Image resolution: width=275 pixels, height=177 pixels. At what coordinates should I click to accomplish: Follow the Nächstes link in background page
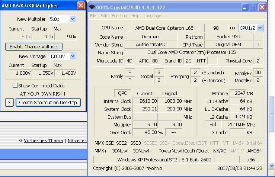(x=77, y=141)
